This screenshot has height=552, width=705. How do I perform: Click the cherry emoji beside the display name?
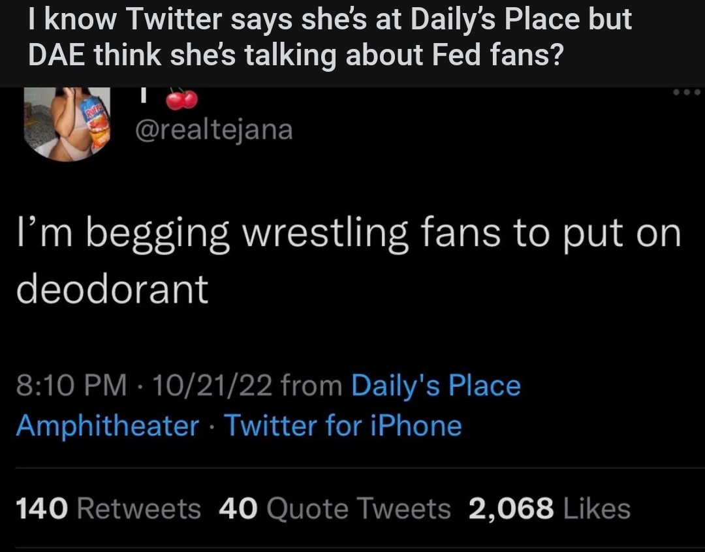[x=181, y=100]
